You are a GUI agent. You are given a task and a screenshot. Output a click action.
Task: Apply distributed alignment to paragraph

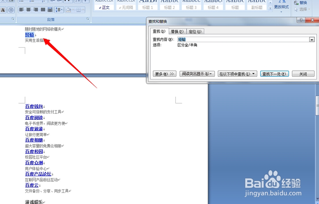click(50, 10)
